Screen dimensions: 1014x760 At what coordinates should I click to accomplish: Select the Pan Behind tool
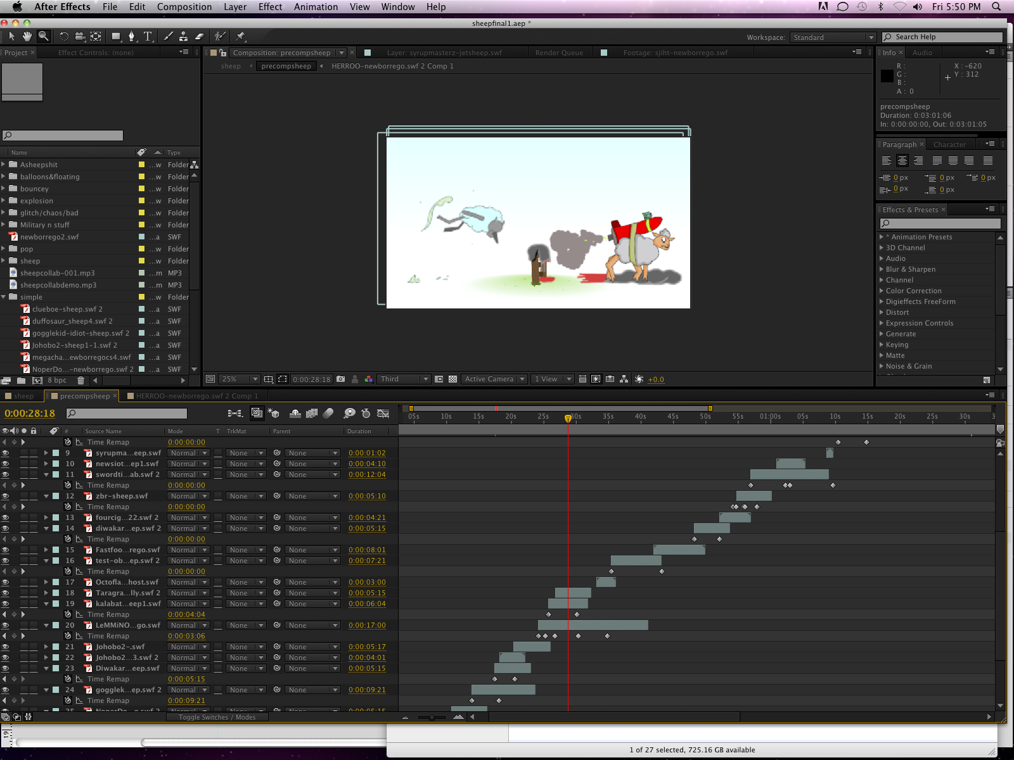click(x=96, y=37)
